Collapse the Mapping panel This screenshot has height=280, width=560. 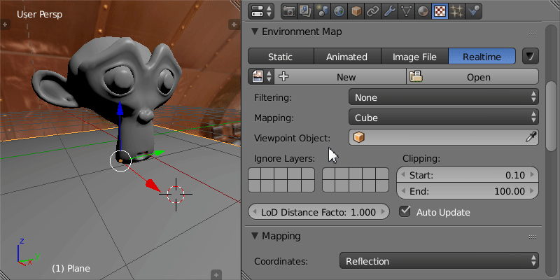tap(255, 236)
